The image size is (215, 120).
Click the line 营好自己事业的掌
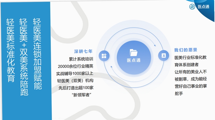click(191, 86)
